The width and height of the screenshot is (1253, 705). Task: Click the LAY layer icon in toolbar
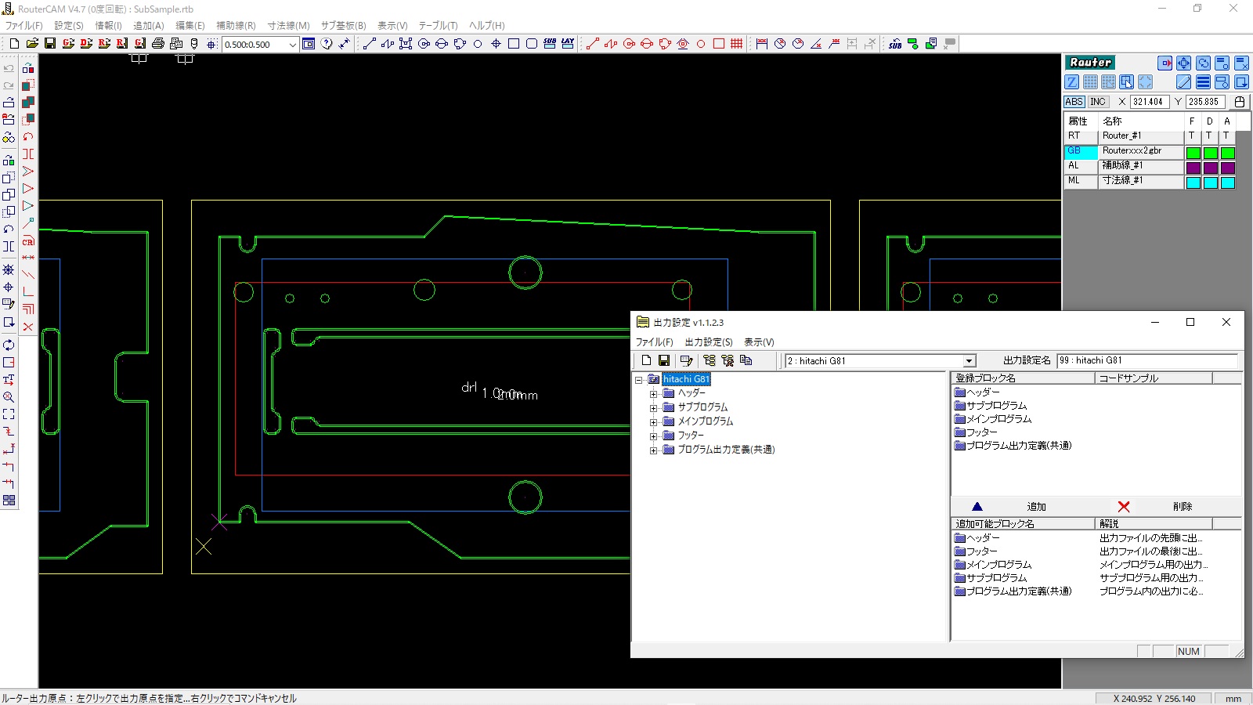[568, 44]
